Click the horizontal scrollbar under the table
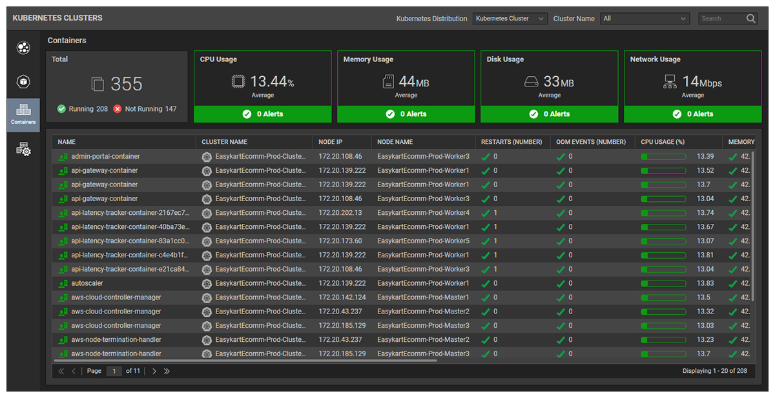 (245, 360)
